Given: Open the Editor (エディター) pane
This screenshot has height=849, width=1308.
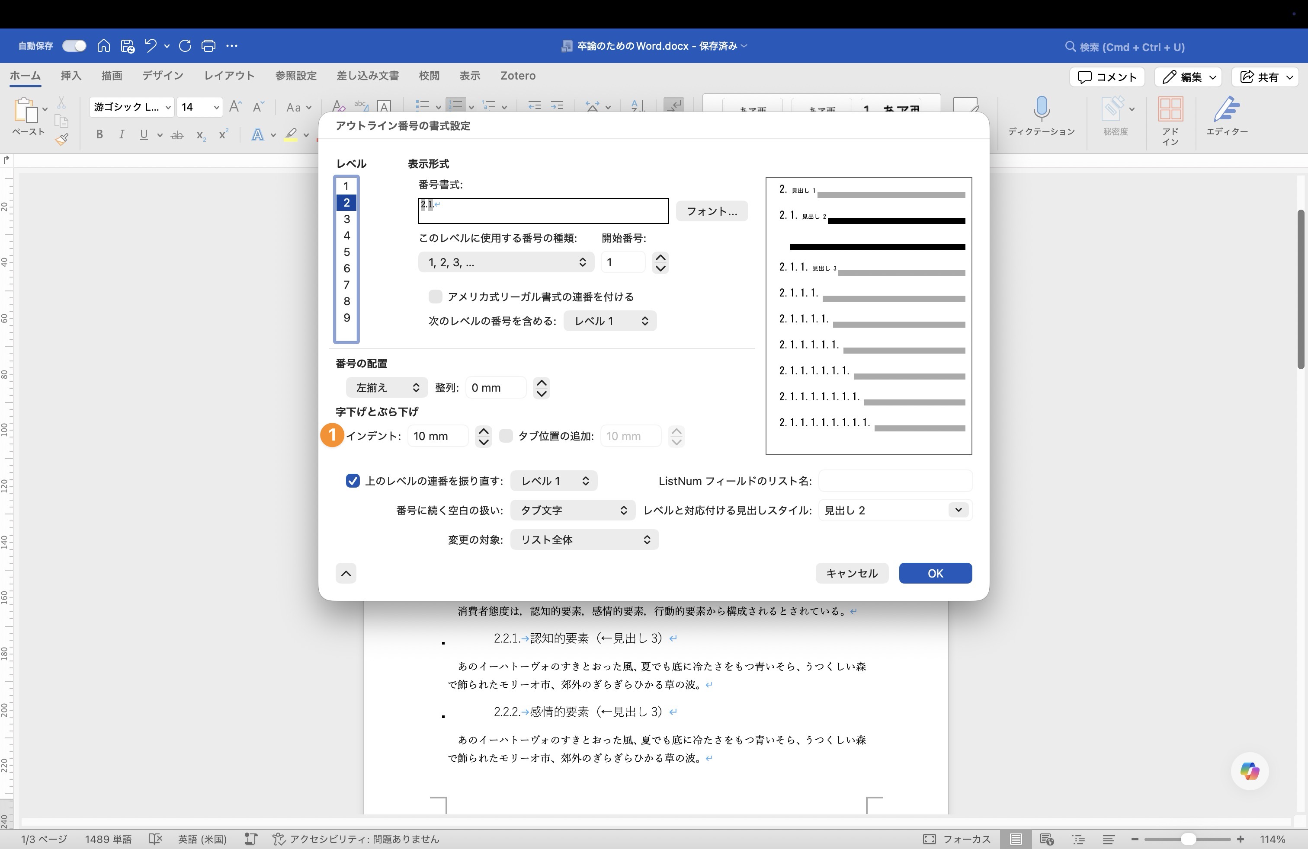Looking at the screenshot, I should [1227, 116].
